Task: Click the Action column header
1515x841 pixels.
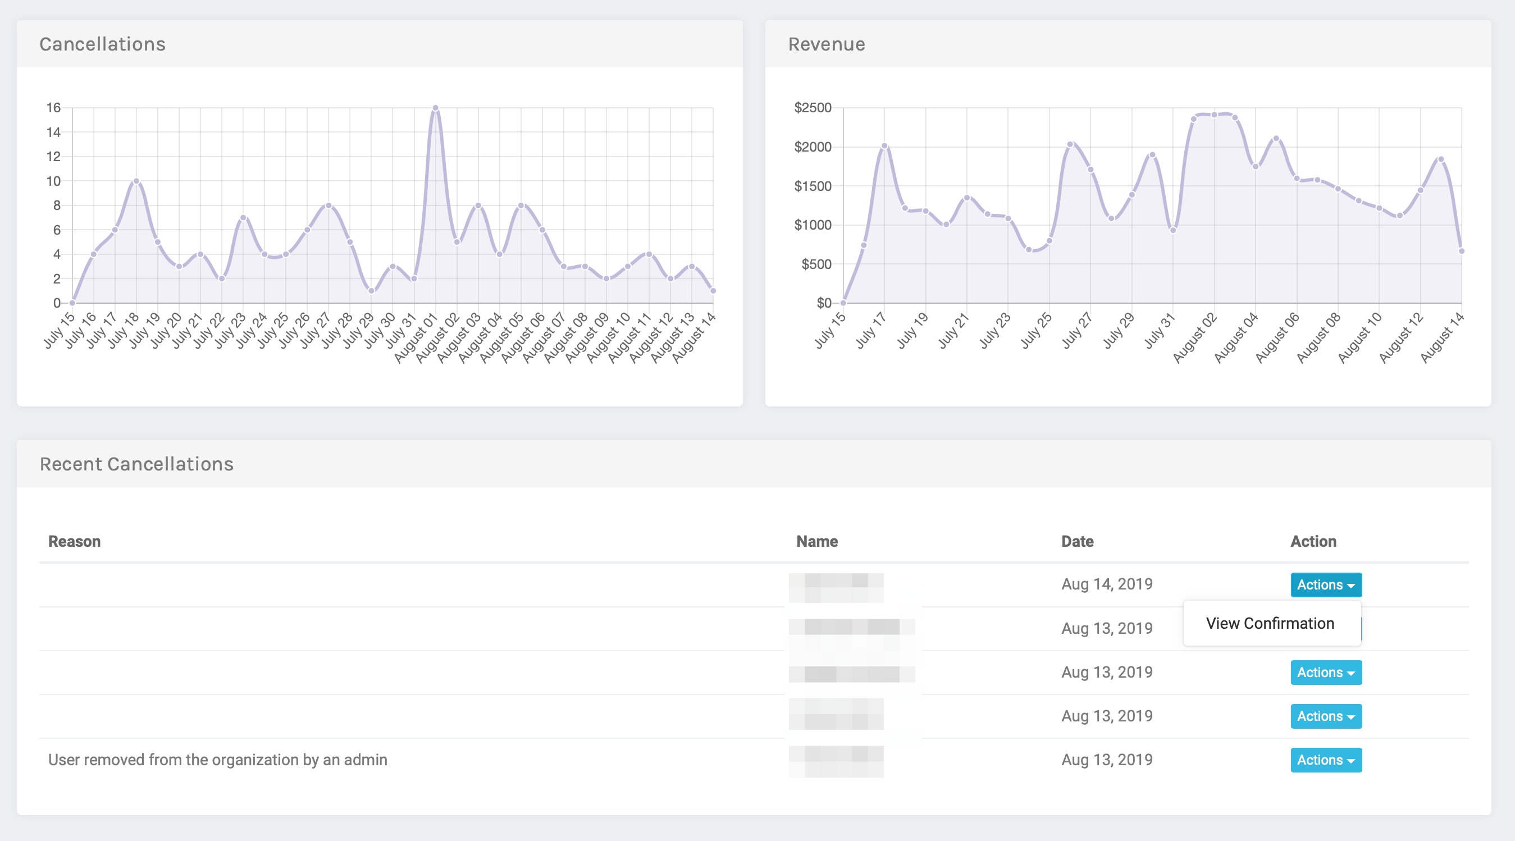Action: (x=1313, y=541)
